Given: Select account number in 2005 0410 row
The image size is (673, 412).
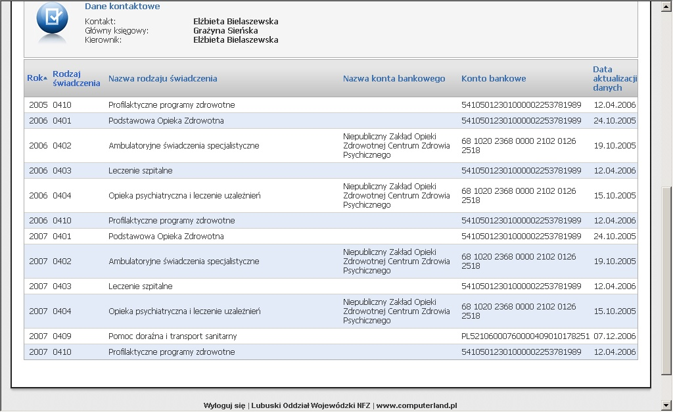Looking at the screenshot, I should pyautogui.click(x=521, y=104).
